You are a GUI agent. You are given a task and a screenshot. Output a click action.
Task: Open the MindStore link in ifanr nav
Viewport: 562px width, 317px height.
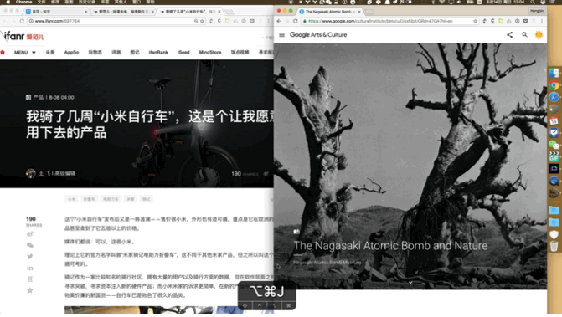tap(210, 52)
